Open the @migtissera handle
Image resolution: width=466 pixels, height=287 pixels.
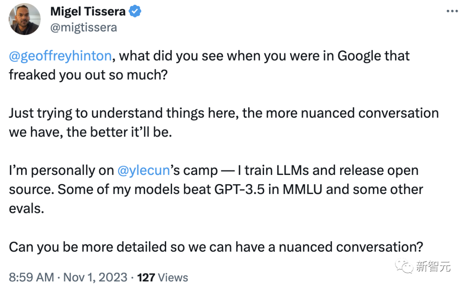click(83, 28)
